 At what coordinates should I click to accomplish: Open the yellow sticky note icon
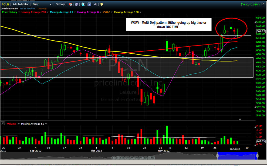102,4
